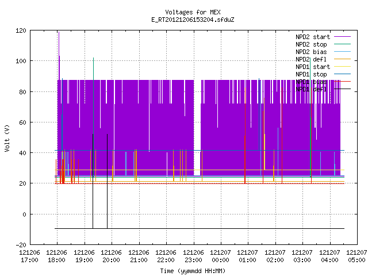Click the 'NPD1 stop' legend label
Viewport: 368px width, 276px height.
[311, 74]
